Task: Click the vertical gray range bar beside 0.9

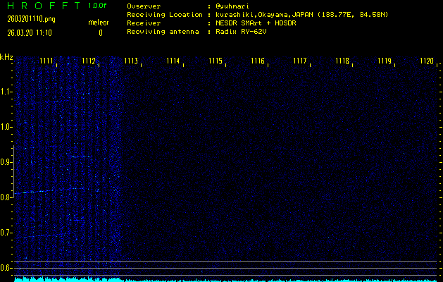Action: tap(13, 171)
